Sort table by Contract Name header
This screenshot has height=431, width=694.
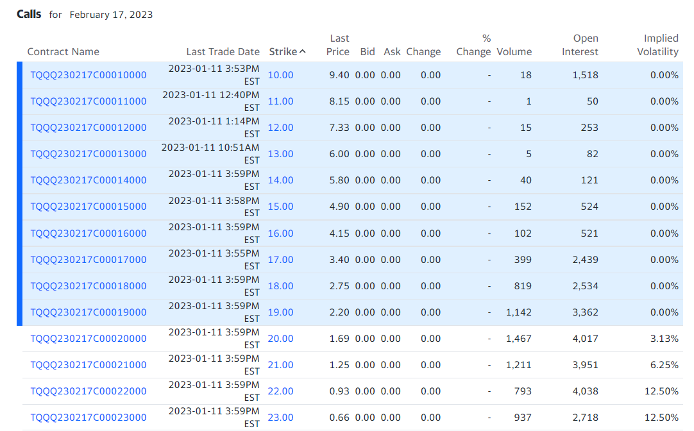click(63, 52)
